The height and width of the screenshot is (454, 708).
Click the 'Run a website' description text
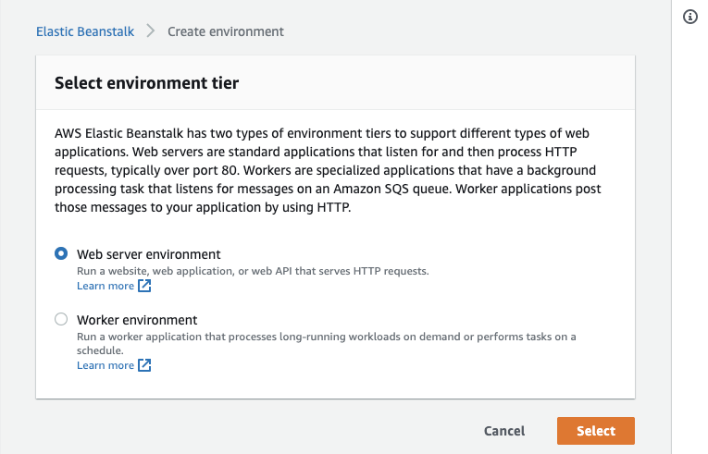tap(253, 271)
